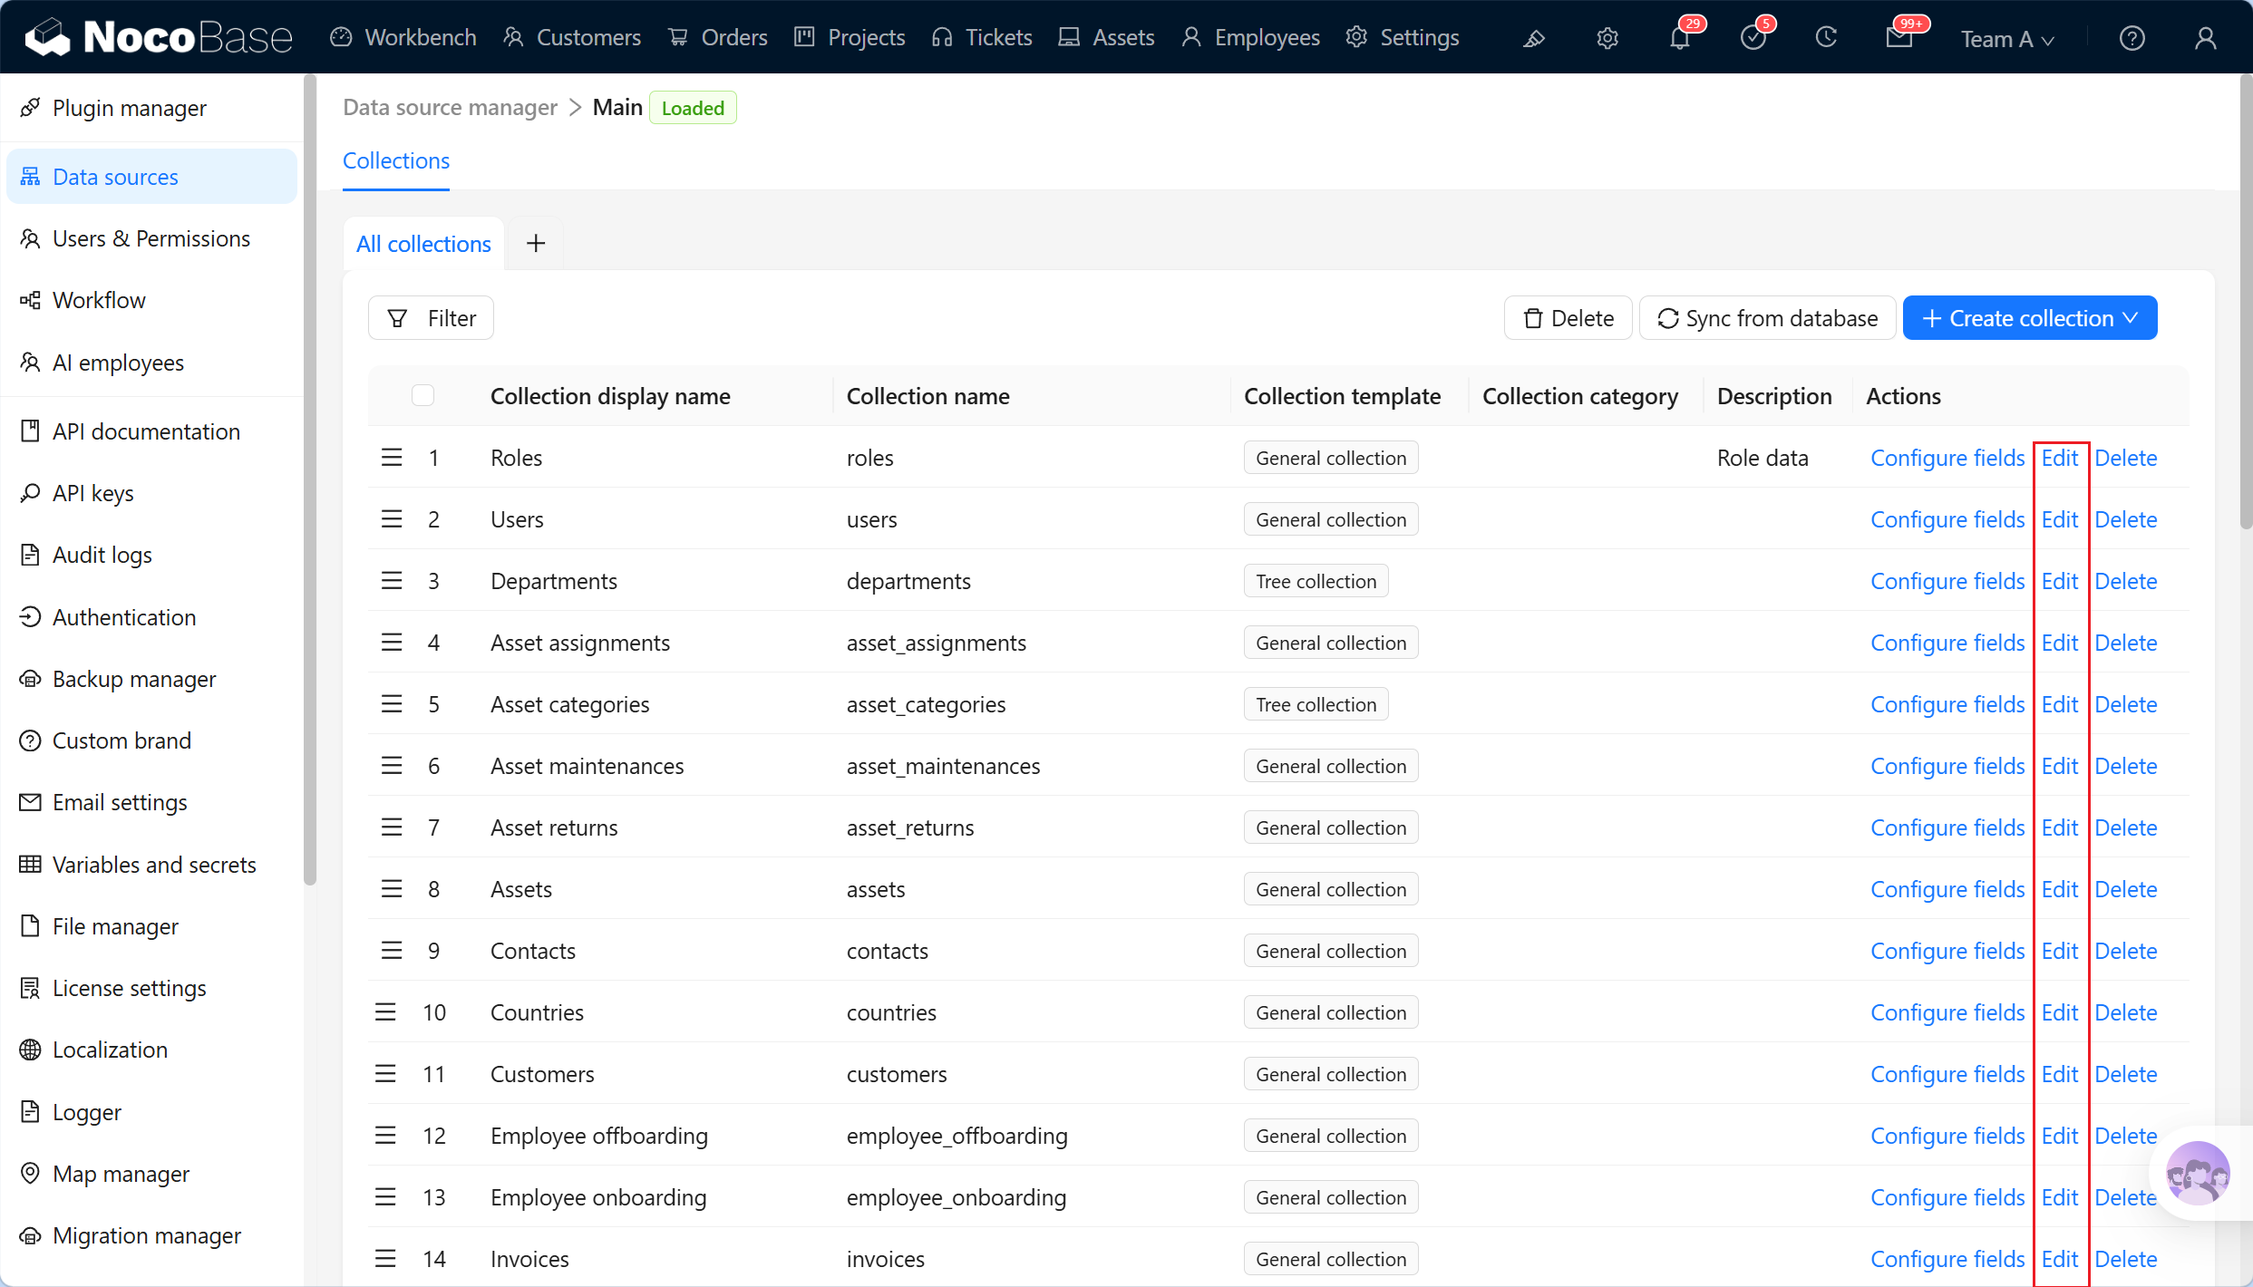The width and height of the screenshot is (2253, 1287).
Task: Open the Filter button
Action: pos(431,318)
